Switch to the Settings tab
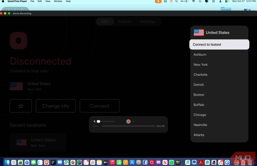Screen dimensions: 257x166 148,22
